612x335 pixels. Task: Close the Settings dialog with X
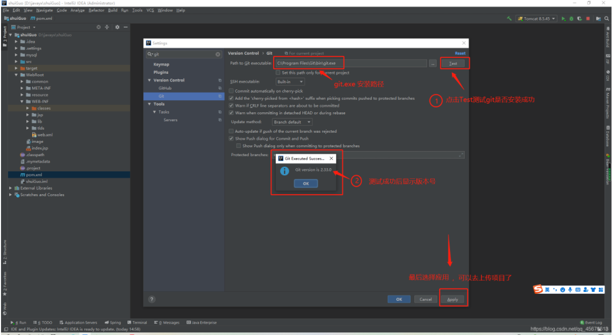coord(463,43)
